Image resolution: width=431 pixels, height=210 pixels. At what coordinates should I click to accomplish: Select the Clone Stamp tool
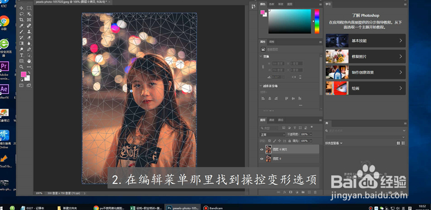click(x=29, y=31)
